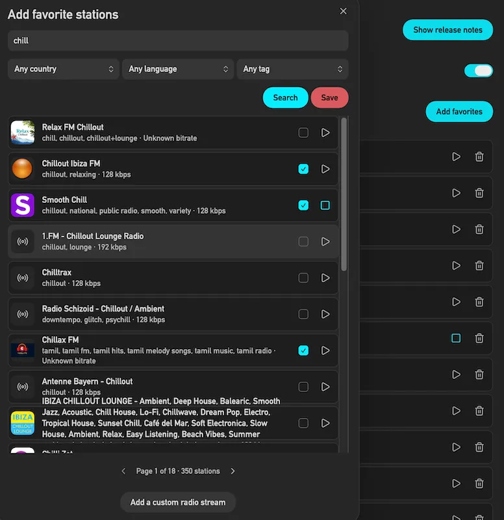The width and height of the screenshot is (504, 520).
Task: Click the purple Smooth Chill logo
Action: pyautogui.click(x=23, y=205)
